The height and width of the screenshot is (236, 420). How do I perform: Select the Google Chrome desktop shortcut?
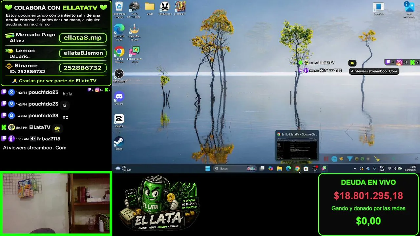click(x=119, y=55)
